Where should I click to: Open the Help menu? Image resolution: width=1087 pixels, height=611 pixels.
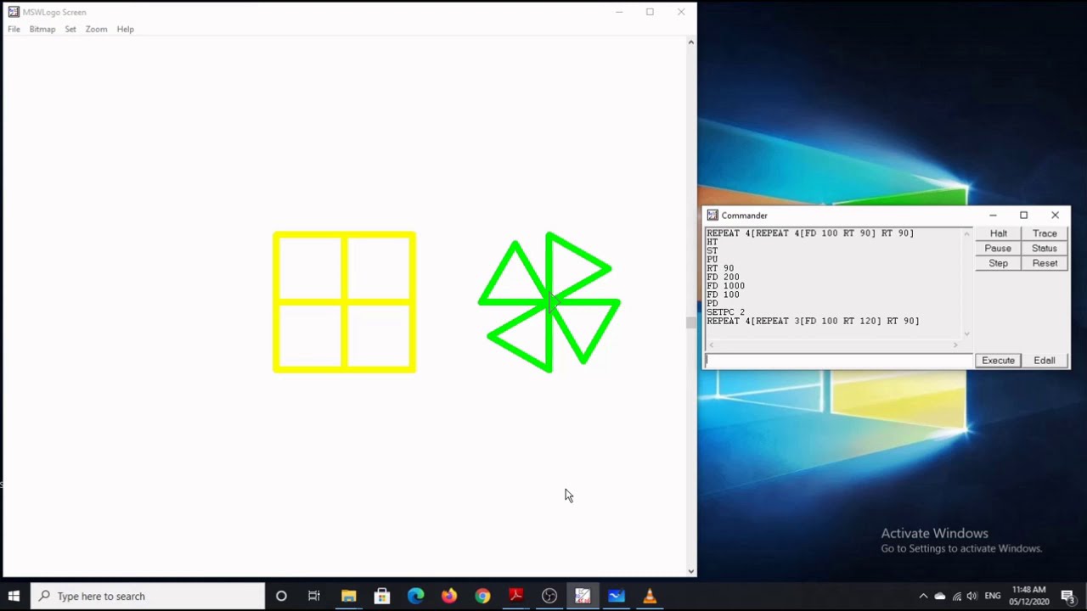[125, 29]
